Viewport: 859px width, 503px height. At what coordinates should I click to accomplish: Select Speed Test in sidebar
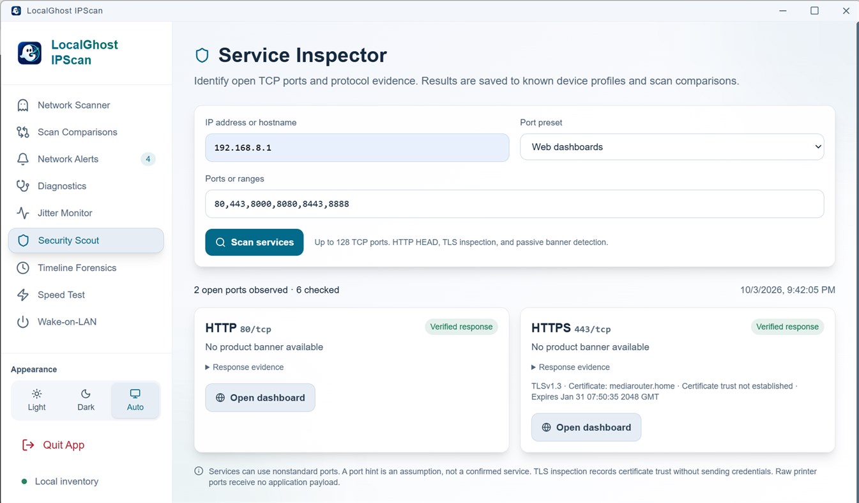pos(86,295)
